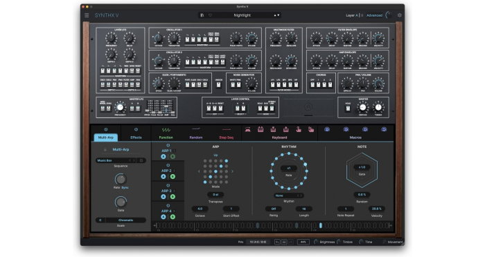Click the fourth Macros knob icon
The width and height of the screenshot is (485, 257).
point(384,130)
